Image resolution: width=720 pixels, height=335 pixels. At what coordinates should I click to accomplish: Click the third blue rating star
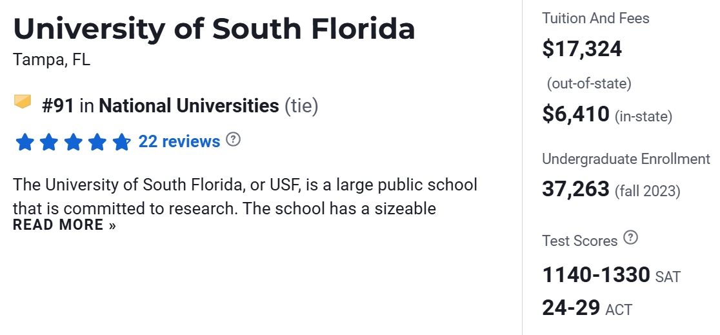pyautogui.click(x=73, y=142)
